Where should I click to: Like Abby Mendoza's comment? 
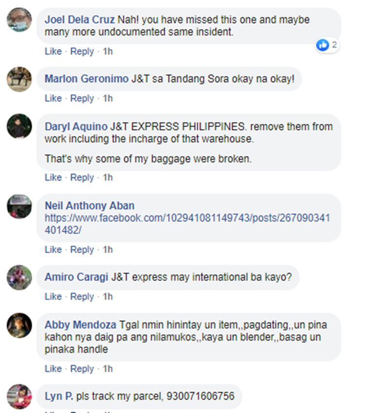53,369
